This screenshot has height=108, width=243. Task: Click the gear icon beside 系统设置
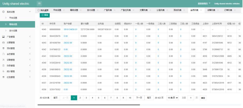point(4,12)
